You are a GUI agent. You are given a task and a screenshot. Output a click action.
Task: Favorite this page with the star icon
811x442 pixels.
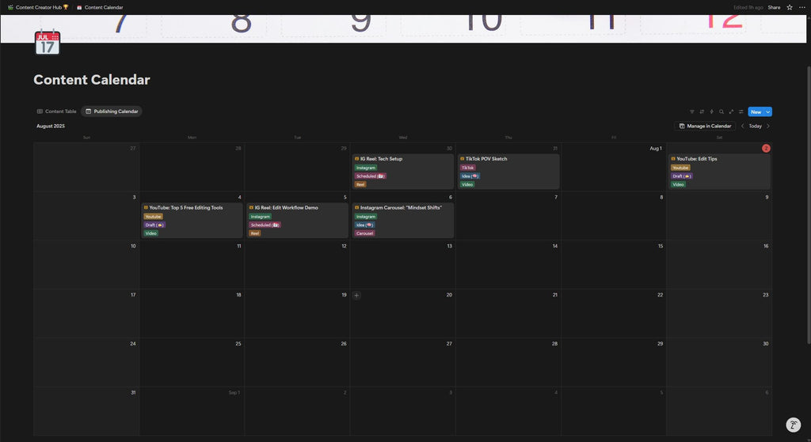(790, 7)
